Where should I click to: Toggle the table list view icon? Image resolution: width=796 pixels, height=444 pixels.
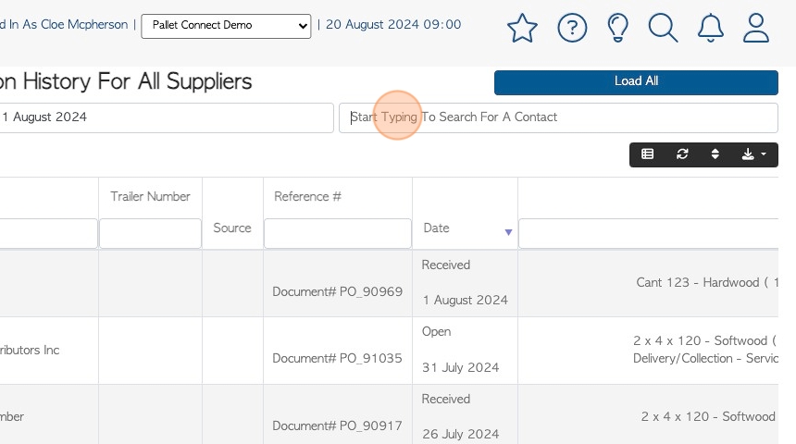click(x=647, y=154)
